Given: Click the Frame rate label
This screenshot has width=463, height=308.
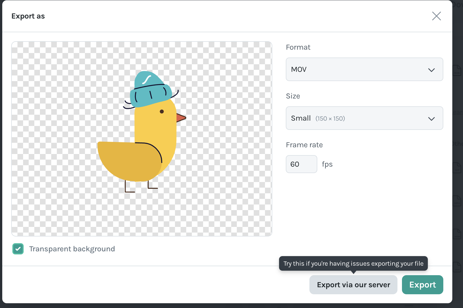Looking at the screenshot, I should coord(304,145).
